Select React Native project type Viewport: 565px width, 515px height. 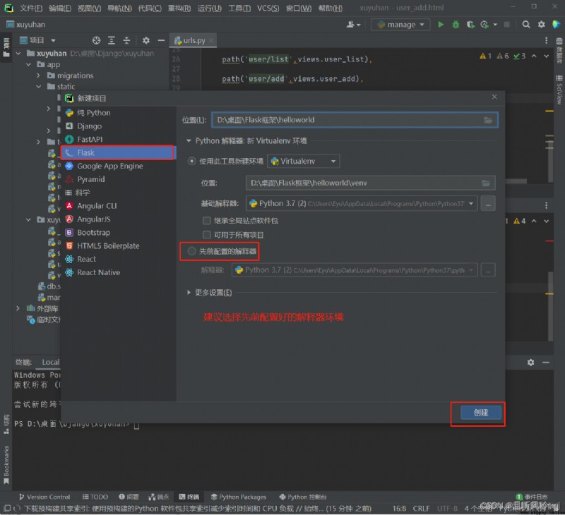point(118,272)
